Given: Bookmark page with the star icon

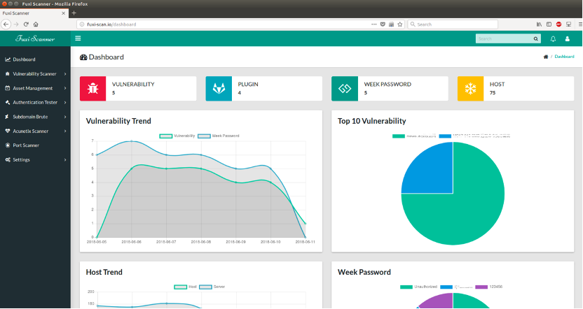Looking at the screenshot, I should (x=400, y=24).
